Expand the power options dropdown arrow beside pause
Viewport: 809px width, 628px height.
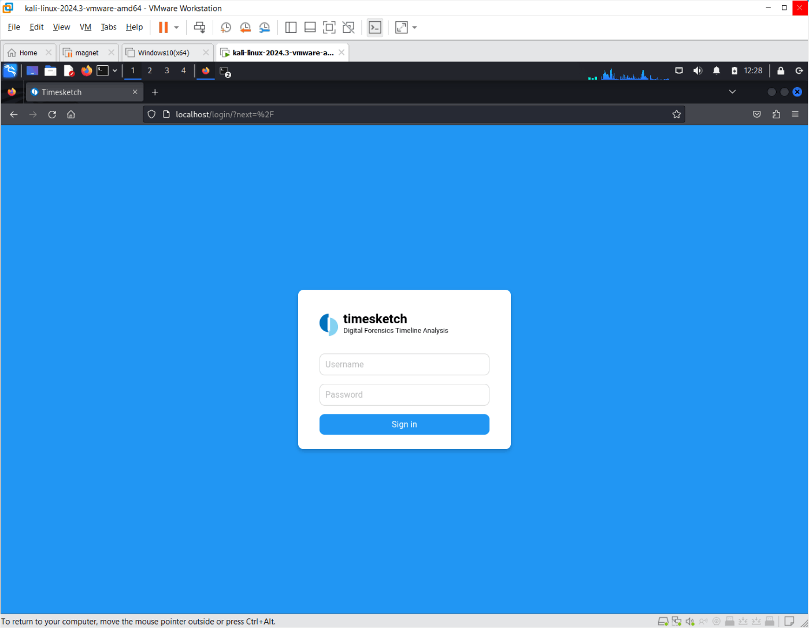pyautogui.click(x=176, y=28)
